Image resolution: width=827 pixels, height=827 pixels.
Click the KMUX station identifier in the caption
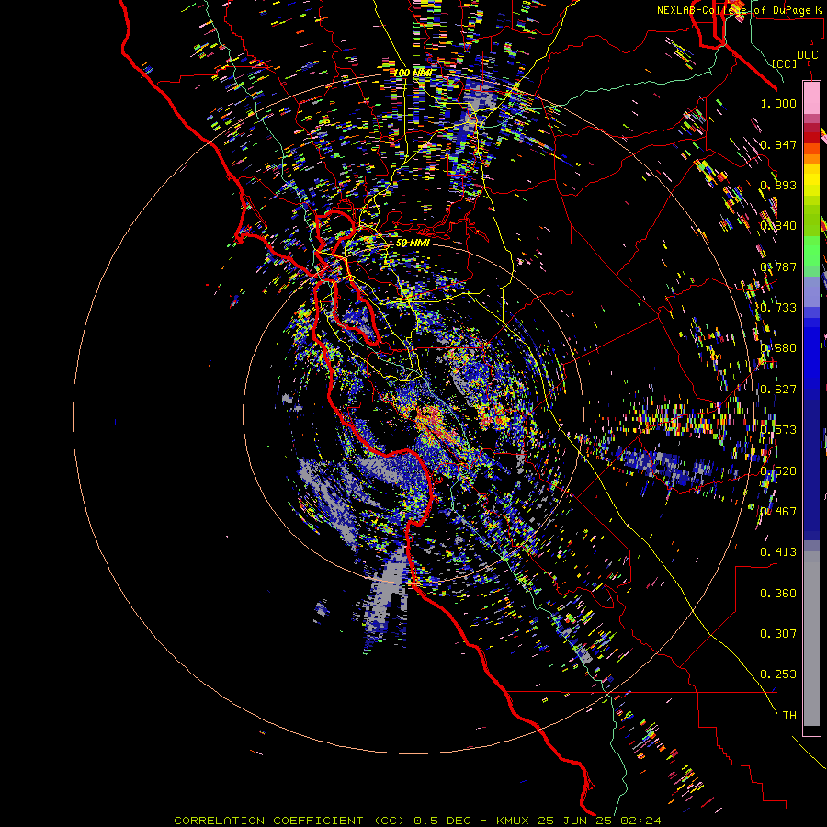[x=514, y=821]
